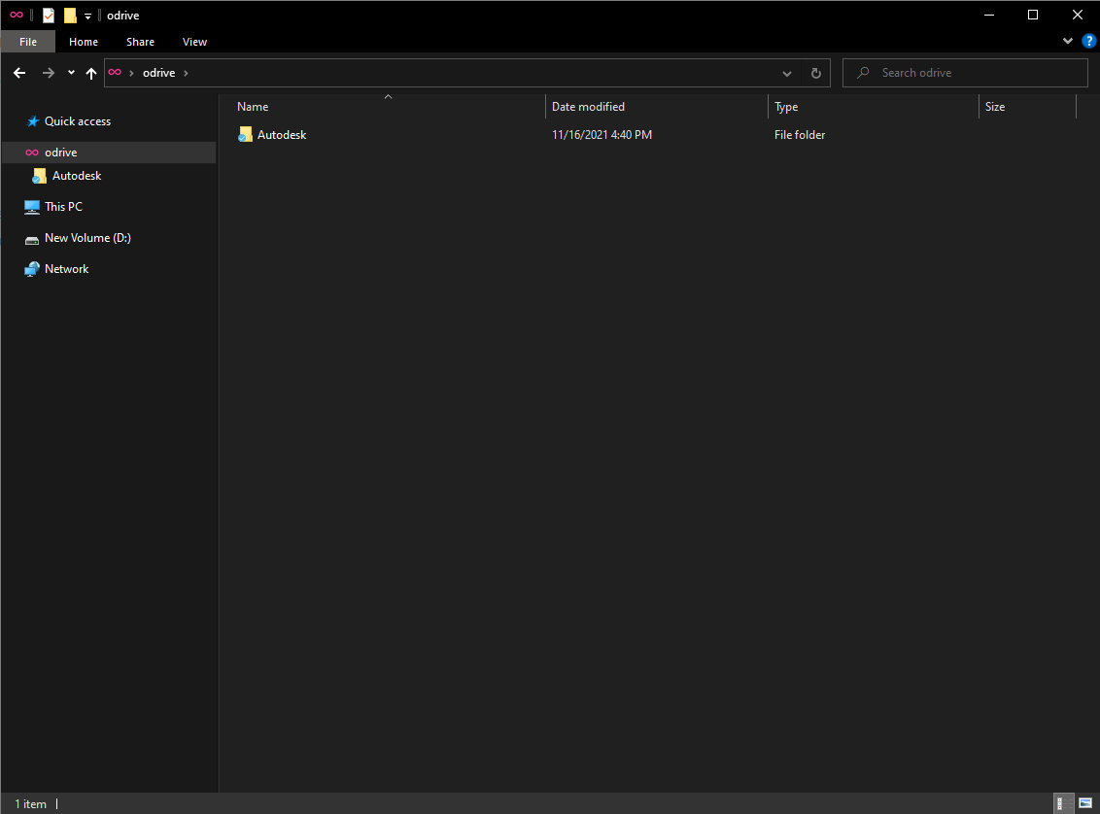Minimize the odrive window

click(x=989, y=15)
